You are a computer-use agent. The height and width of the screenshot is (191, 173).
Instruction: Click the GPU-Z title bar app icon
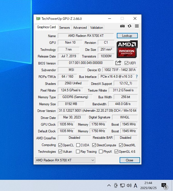click(38, 18)
